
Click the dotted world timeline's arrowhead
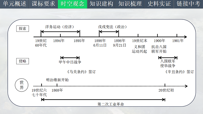(186, 86)
